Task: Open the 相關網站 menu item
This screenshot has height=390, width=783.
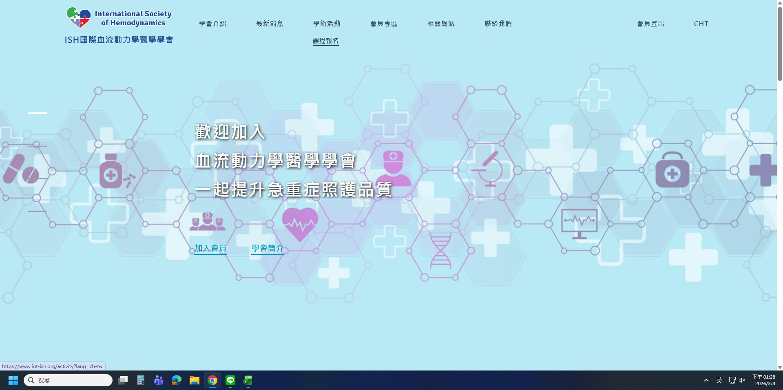Action: [441, 24]
